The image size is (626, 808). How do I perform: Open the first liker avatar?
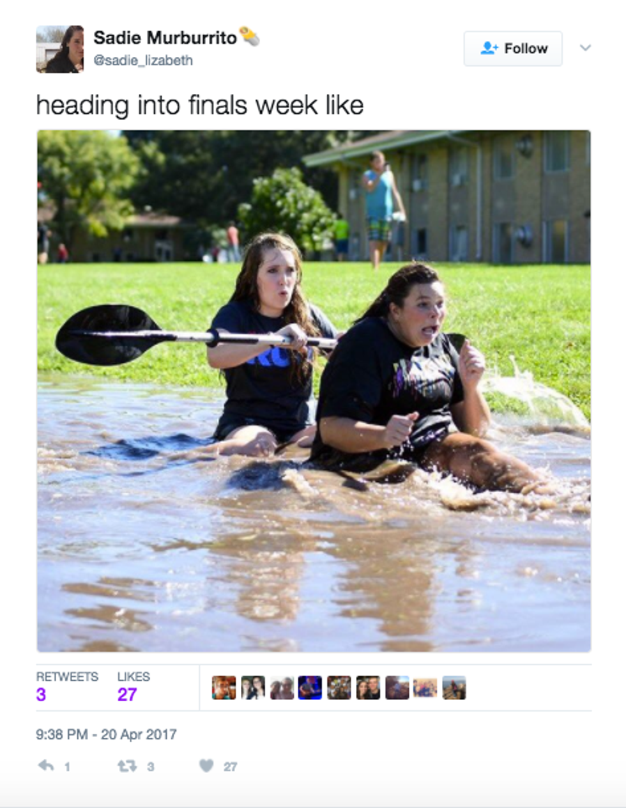[224, 688]
